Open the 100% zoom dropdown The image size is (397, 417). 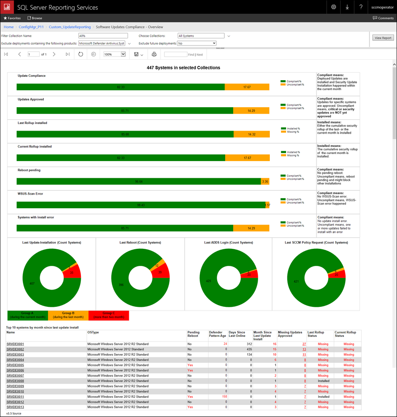[114, 54]
